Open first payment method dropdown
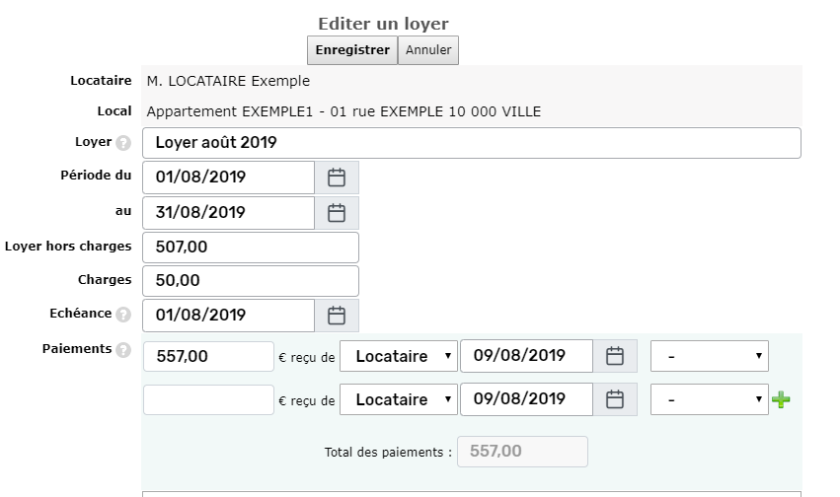This screenshot has height=497, width=840. pos(709,356)
